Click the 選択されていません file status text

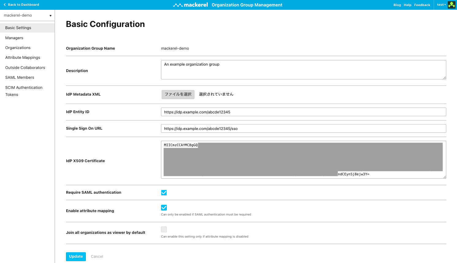pyautogui.click(x=216, y=94)
